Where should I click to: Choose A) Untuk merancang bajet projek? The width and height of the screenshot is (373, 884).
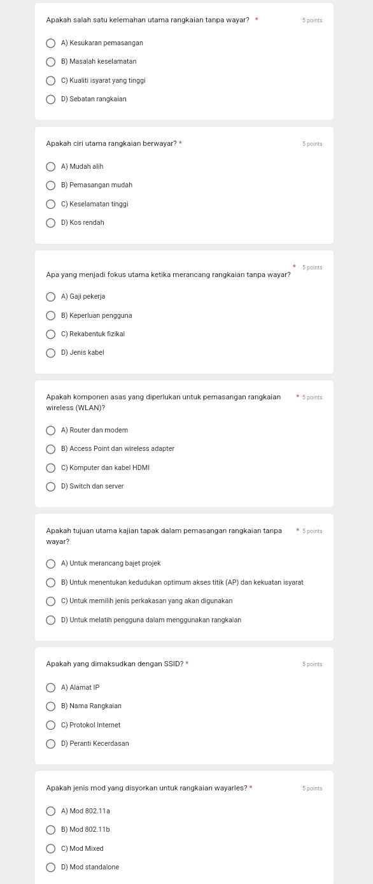(x=50, y=564)
